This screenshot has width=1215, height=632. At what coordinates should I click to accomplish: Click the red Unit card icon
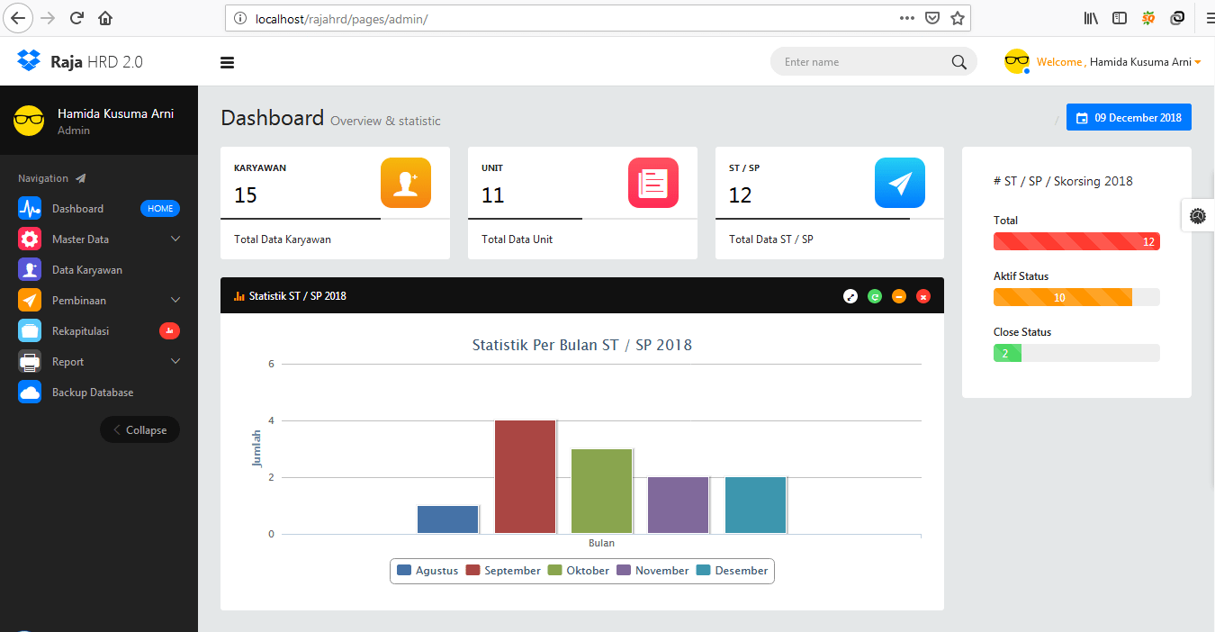[652, 183]
